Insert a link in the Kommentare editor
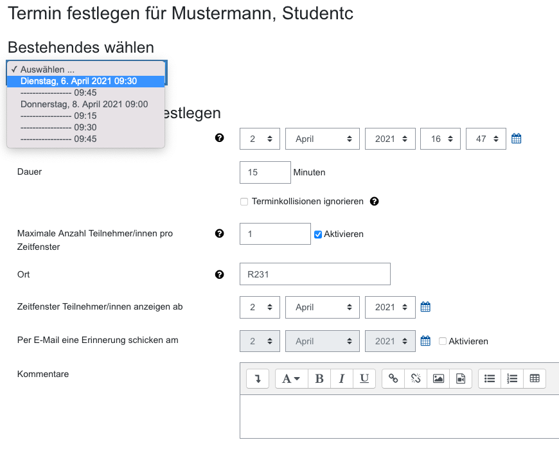559x449 pixels. tap(393, 378)
